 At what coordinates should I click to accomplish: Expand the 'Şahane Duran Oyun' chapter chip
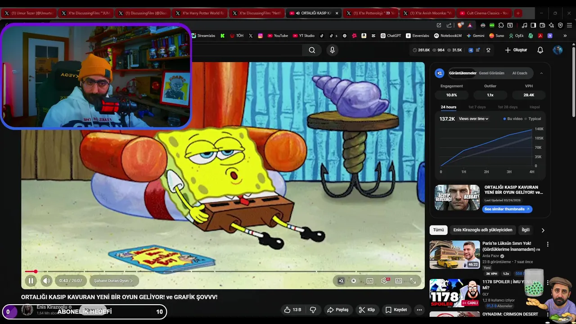tap(113, 281)
